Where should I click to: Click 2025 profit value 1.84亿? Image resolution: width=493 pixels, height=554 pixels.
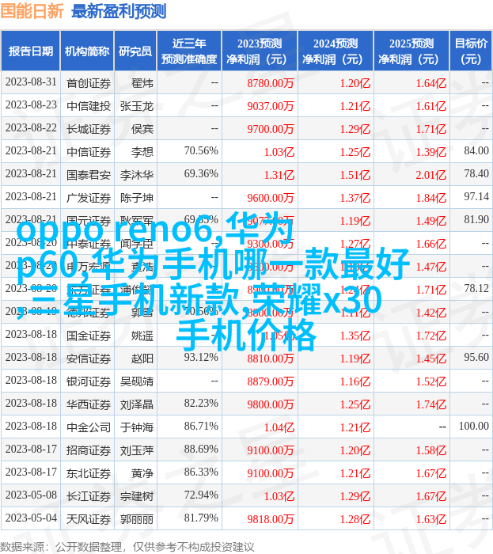pyautogui.click(x=431, y=198)
